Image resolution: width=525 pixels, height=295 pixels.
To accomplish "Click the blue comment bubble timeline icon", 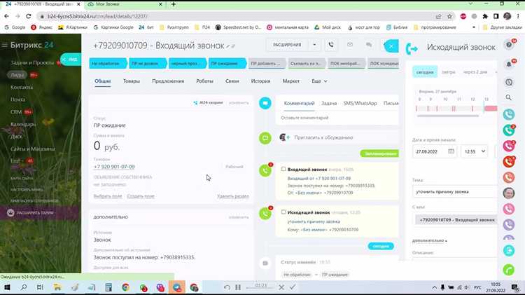I will pos(265,103).
